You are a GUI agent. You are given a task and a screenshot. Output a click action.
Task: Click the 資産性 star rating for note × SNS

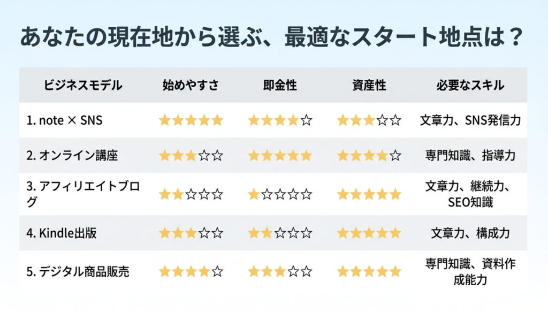[x=369, y=120]
